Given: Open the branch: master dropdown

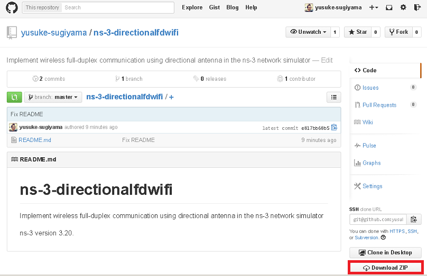Looking at the screenshot, I should tap(53, 97).
